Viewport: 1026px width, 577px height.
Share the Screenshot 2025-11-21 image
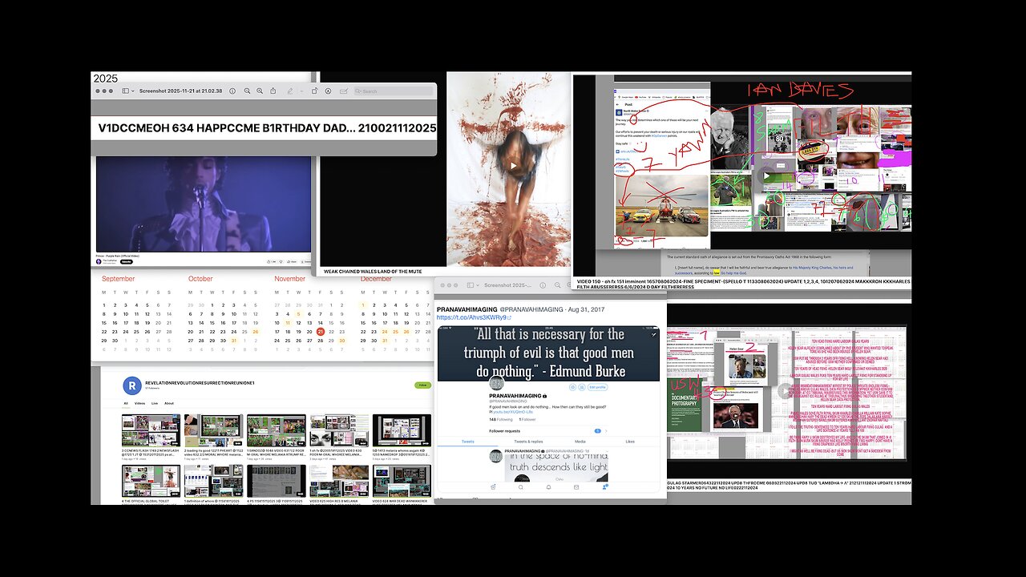(x=273, y=91)
